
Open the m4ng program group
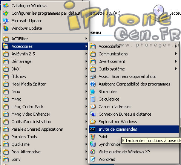coord(45,99)
